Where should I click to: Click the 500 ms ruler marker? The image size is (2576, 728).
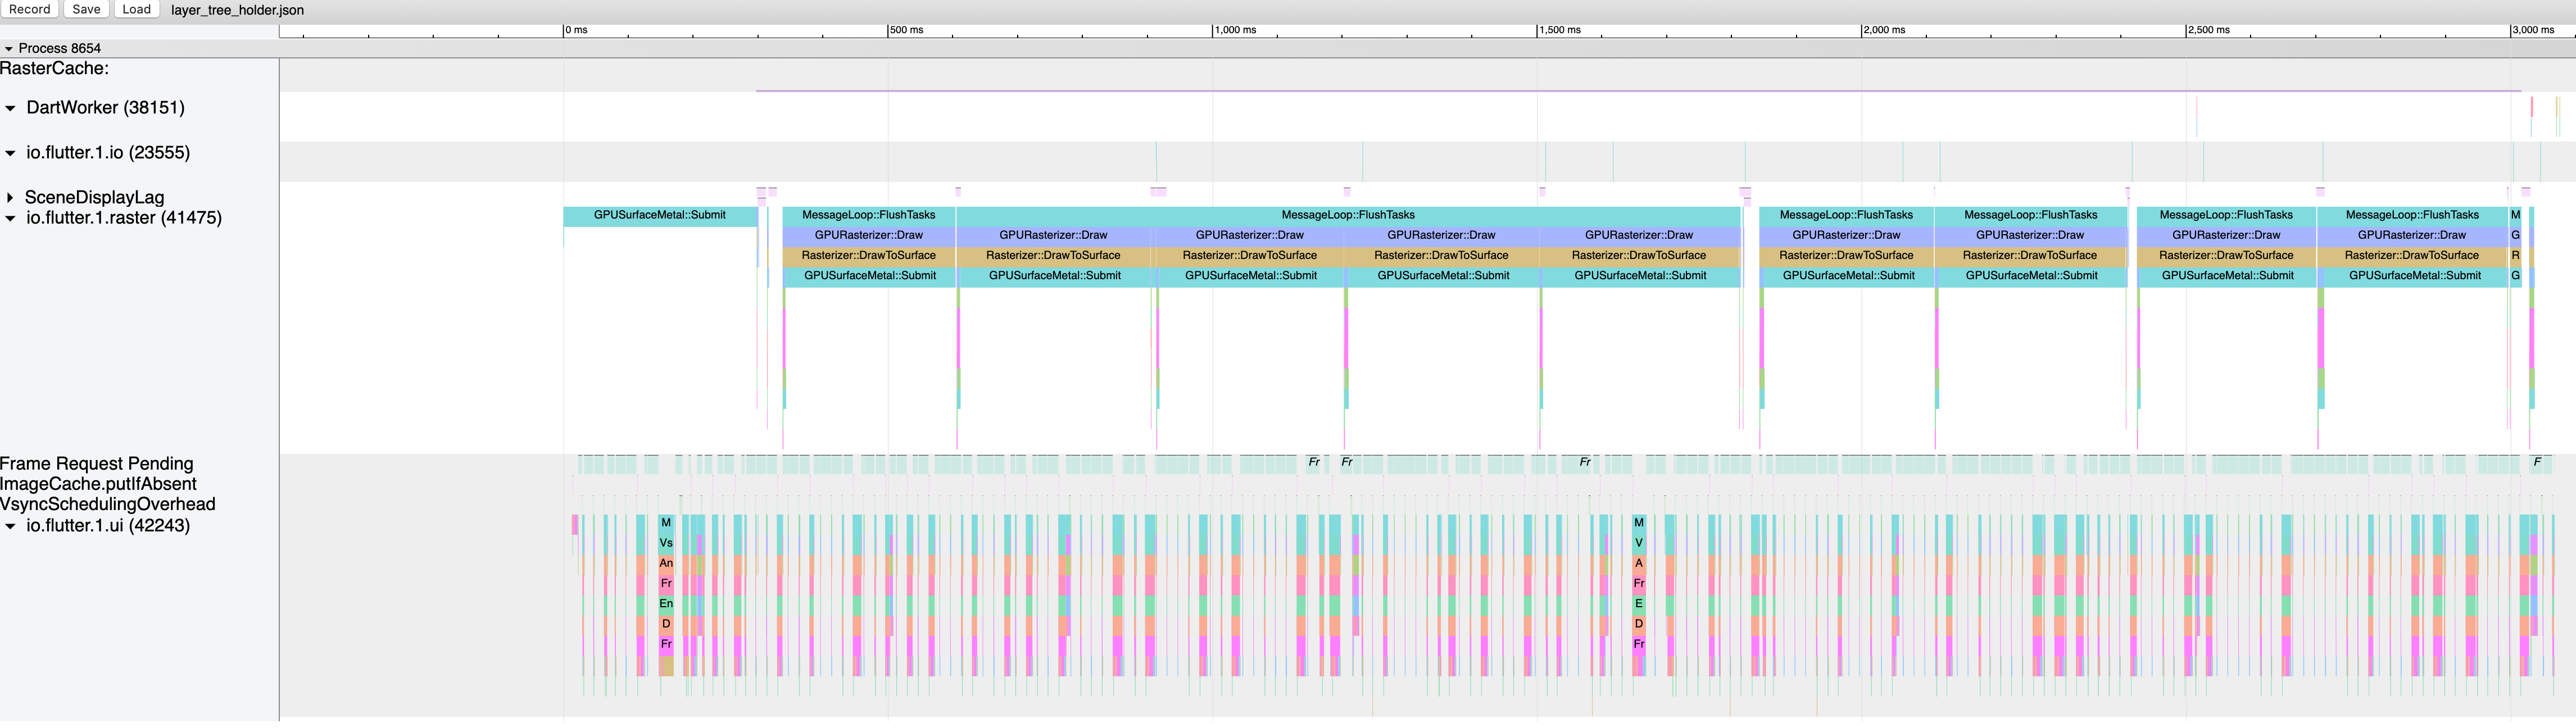[x=907, y=30]
